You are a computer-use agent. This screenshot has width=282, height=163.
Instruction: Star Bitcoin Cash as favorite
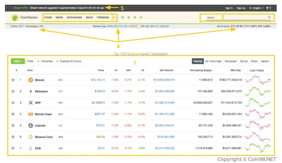13,114
